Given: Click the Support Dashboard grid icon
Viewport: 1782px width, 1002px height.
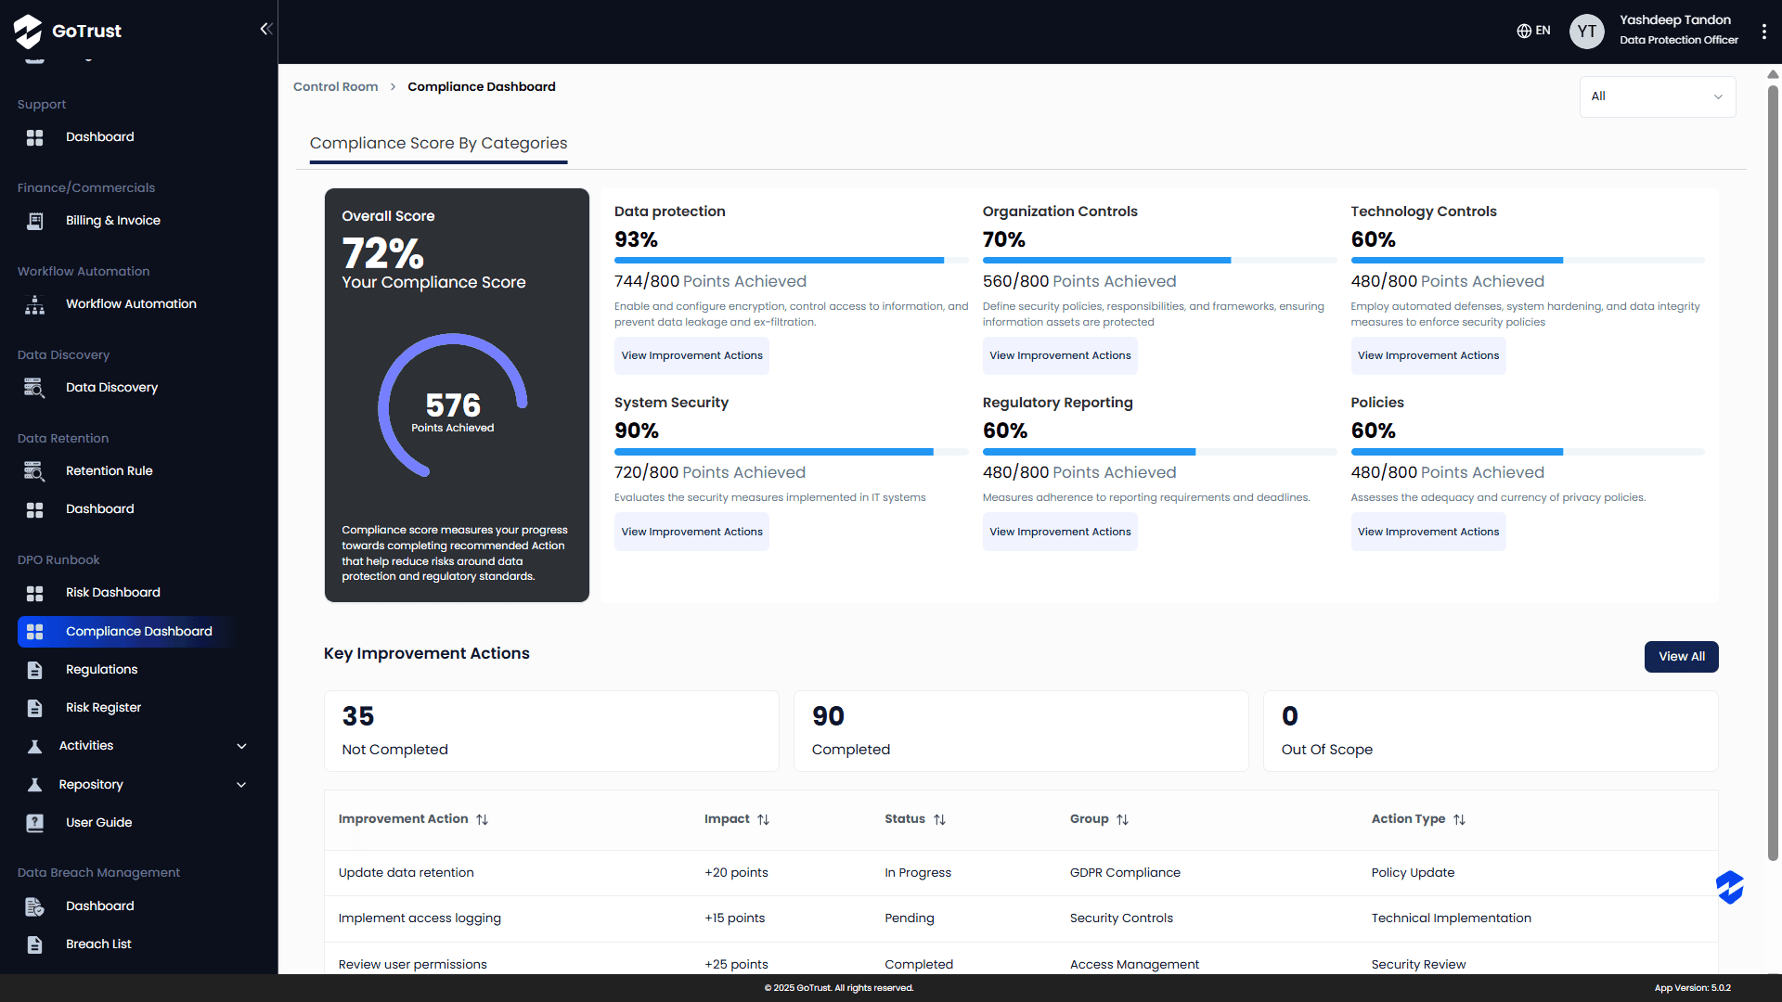Looking at the screenshot, I should (x=35, y=137).
